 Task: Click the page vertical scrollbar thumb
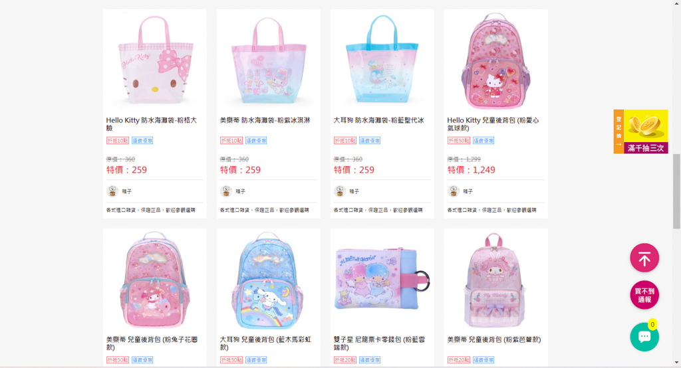coord(676,191)
